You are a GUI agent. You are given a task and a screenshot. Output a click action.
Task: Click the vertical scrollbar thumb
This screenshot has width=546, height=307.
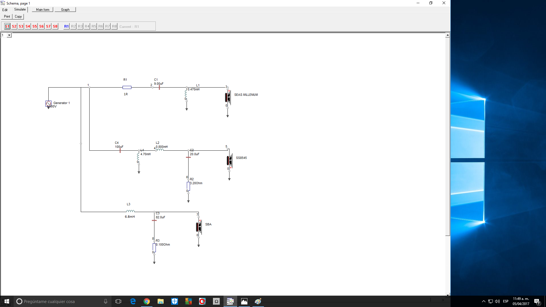pyautogui.click(x=448, y=136)
